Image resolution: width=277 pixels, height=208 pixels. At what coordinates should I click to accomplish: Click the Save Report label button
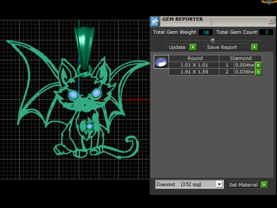pos(228,47)
